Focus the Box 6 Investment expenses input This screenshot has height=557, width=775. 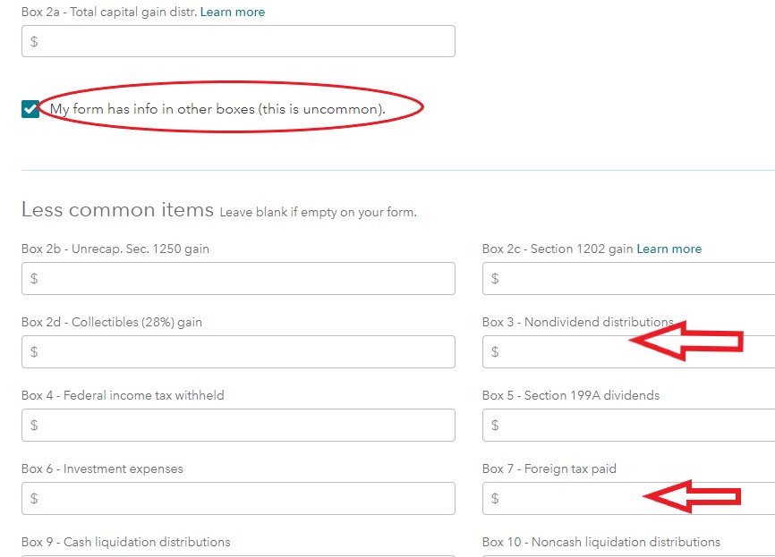point(238,499)
